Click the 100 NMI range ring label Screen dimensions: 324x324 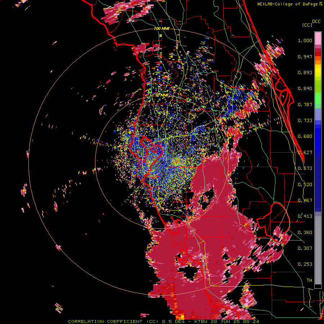click(x=162, y=28)
